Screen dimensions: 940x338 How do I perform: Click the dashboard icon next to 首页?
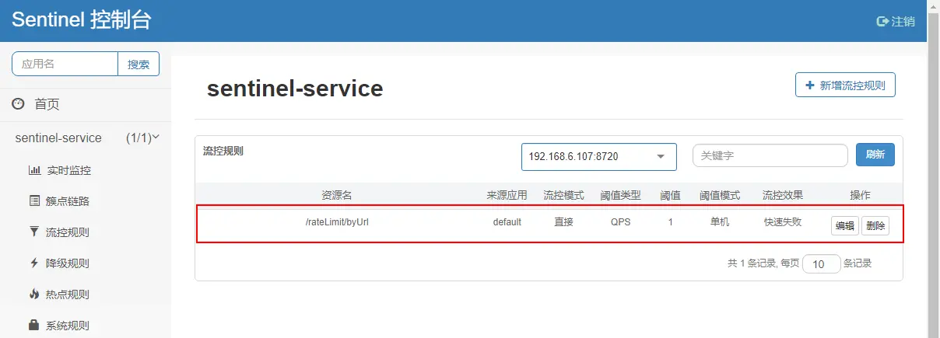[x=18, y=104]
